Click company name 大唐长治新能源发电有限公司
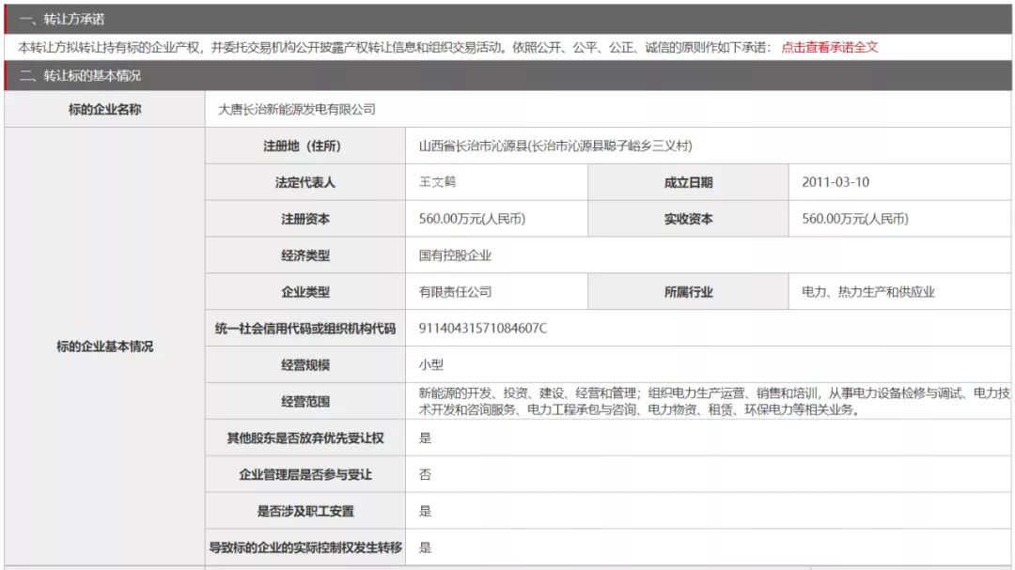 tap(296, 109)
